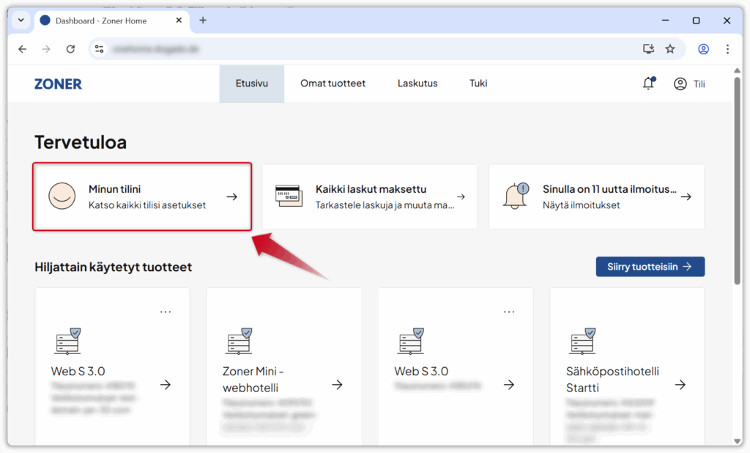Open three-dot menu on first Web S 3.0 card
The height and width of the screenshot is (453, 750).
click(166, 312)
